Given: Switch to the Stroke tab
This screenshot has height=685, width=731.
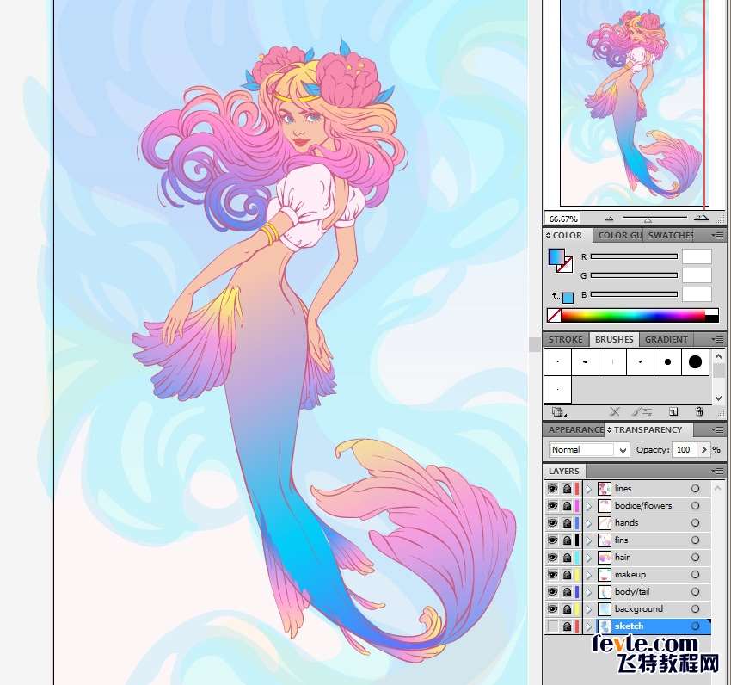Looking at the screenshot, I should (566, 340).
